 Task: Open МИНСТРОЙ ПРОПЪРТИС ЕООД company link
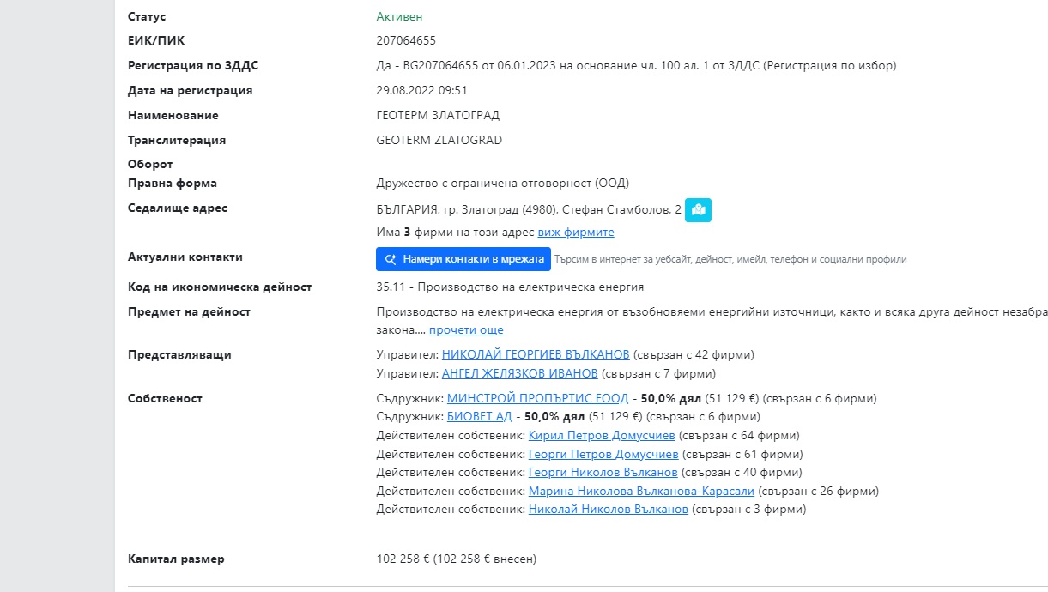click(x=538, y=398)
